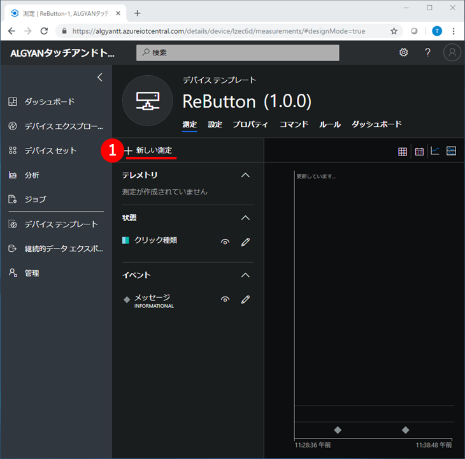Image resolution: width=465 pixels, height=459 pixels.
Task: Open the Dashboard (ダッシュボード) sidebar item
Action: (49, 102)
